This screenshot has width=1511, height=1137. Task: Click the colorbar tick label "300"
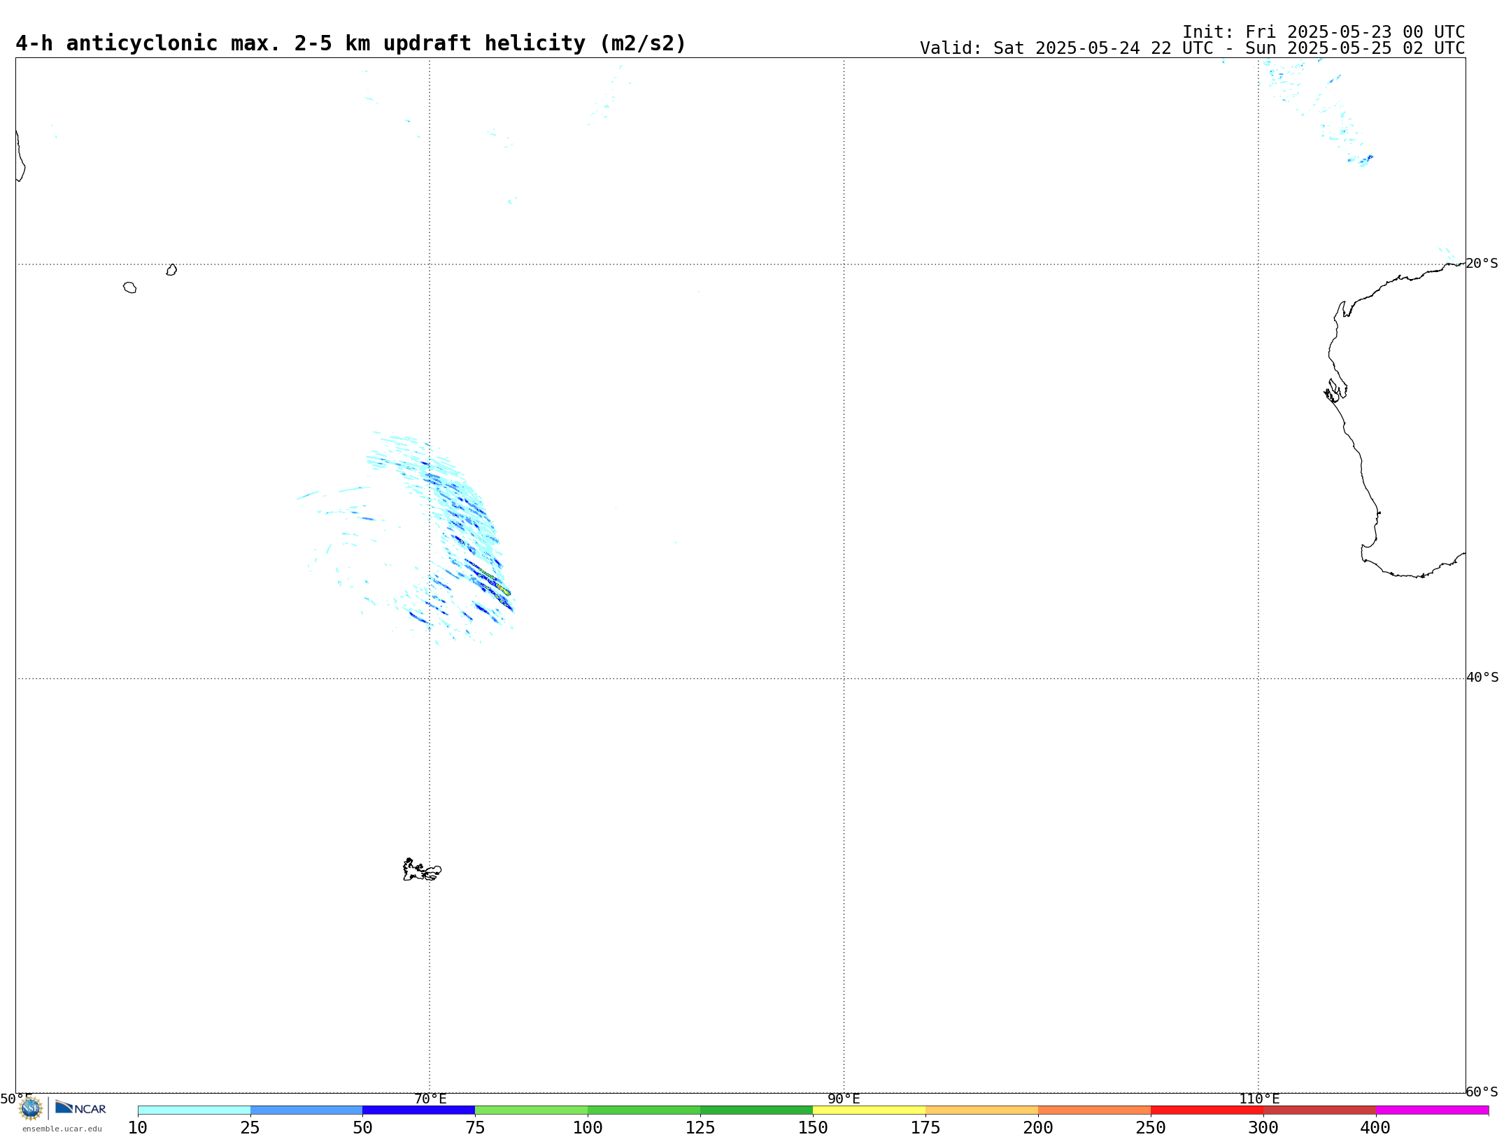1263,1127
